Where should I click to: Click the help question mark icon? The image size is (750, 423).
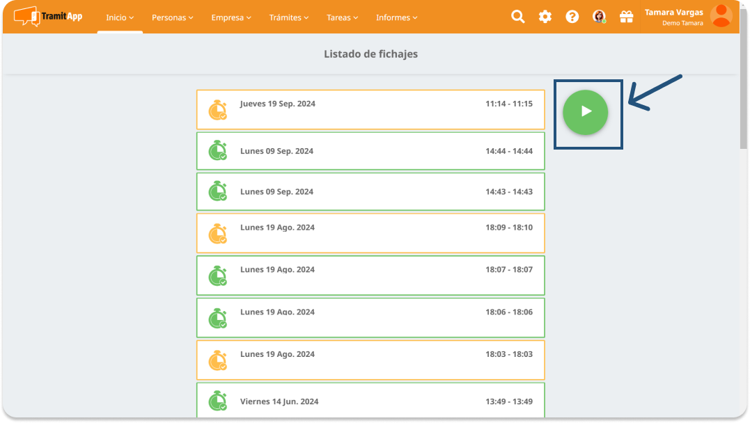point(572,17)
